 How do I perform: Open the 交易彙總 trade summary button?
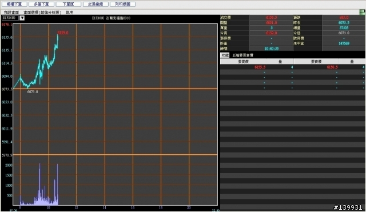click(x=96, y=4)
